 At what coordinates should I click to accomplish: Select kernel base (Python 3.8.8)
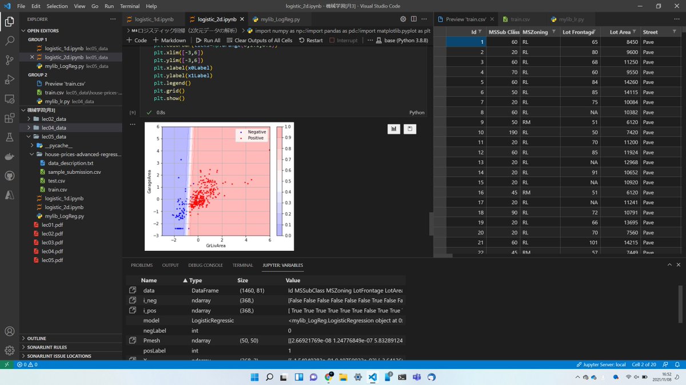click(x=402, y=40)
